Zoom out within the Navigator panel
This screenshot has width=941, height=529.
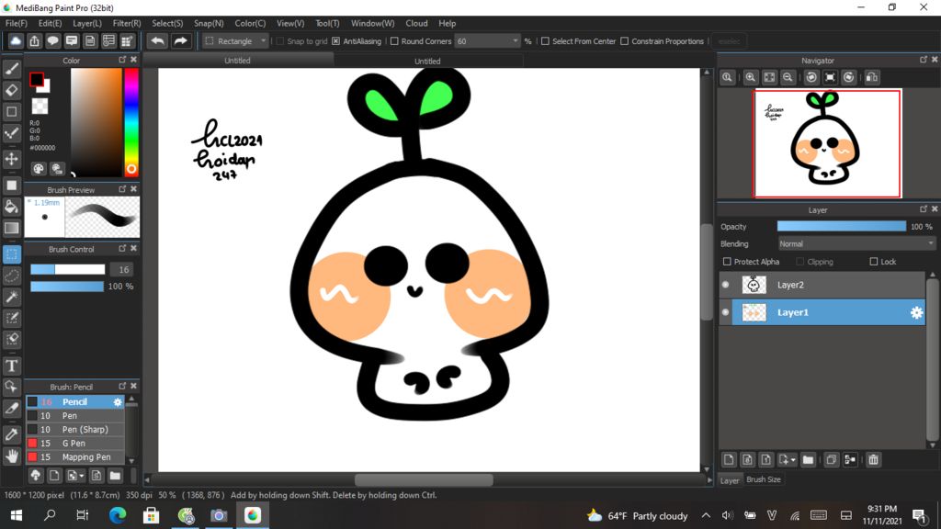pos(788,77)
